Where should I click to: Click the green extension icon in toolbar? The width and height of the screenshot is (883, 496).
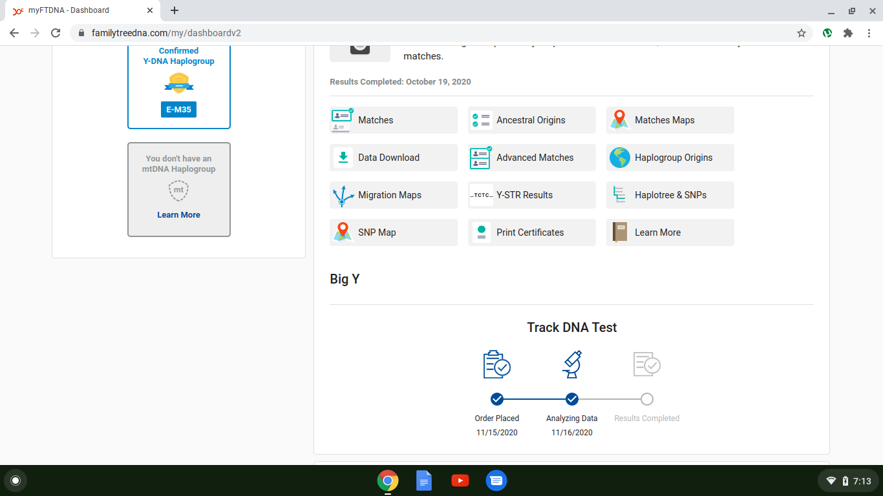coord(827,33)
